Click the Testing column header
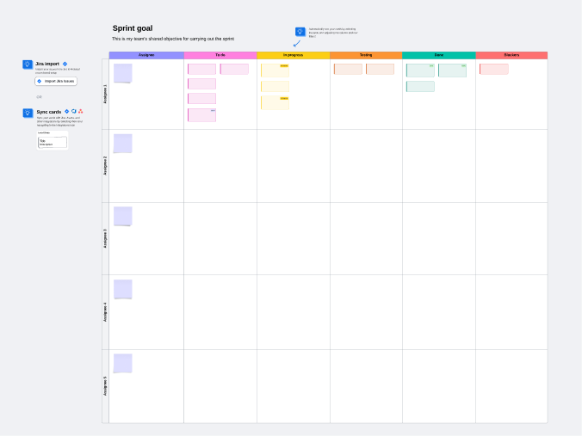Viewport: 582px width, 436px height. pyautogui.click(x=366, y=55)
